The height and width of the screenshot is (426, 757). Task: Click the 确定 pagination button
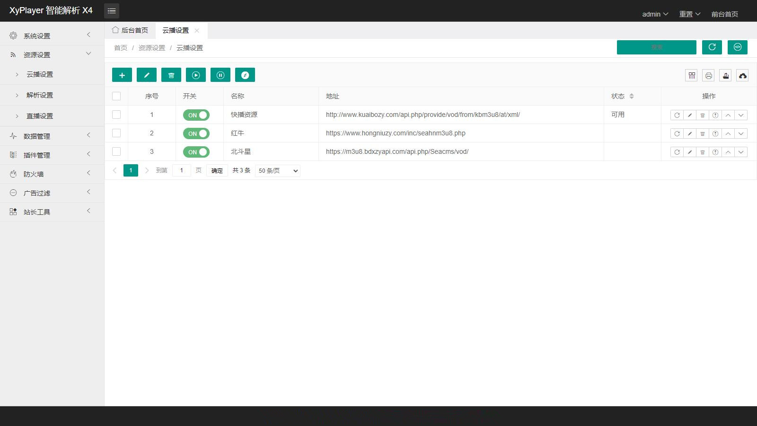click(217, 170)
